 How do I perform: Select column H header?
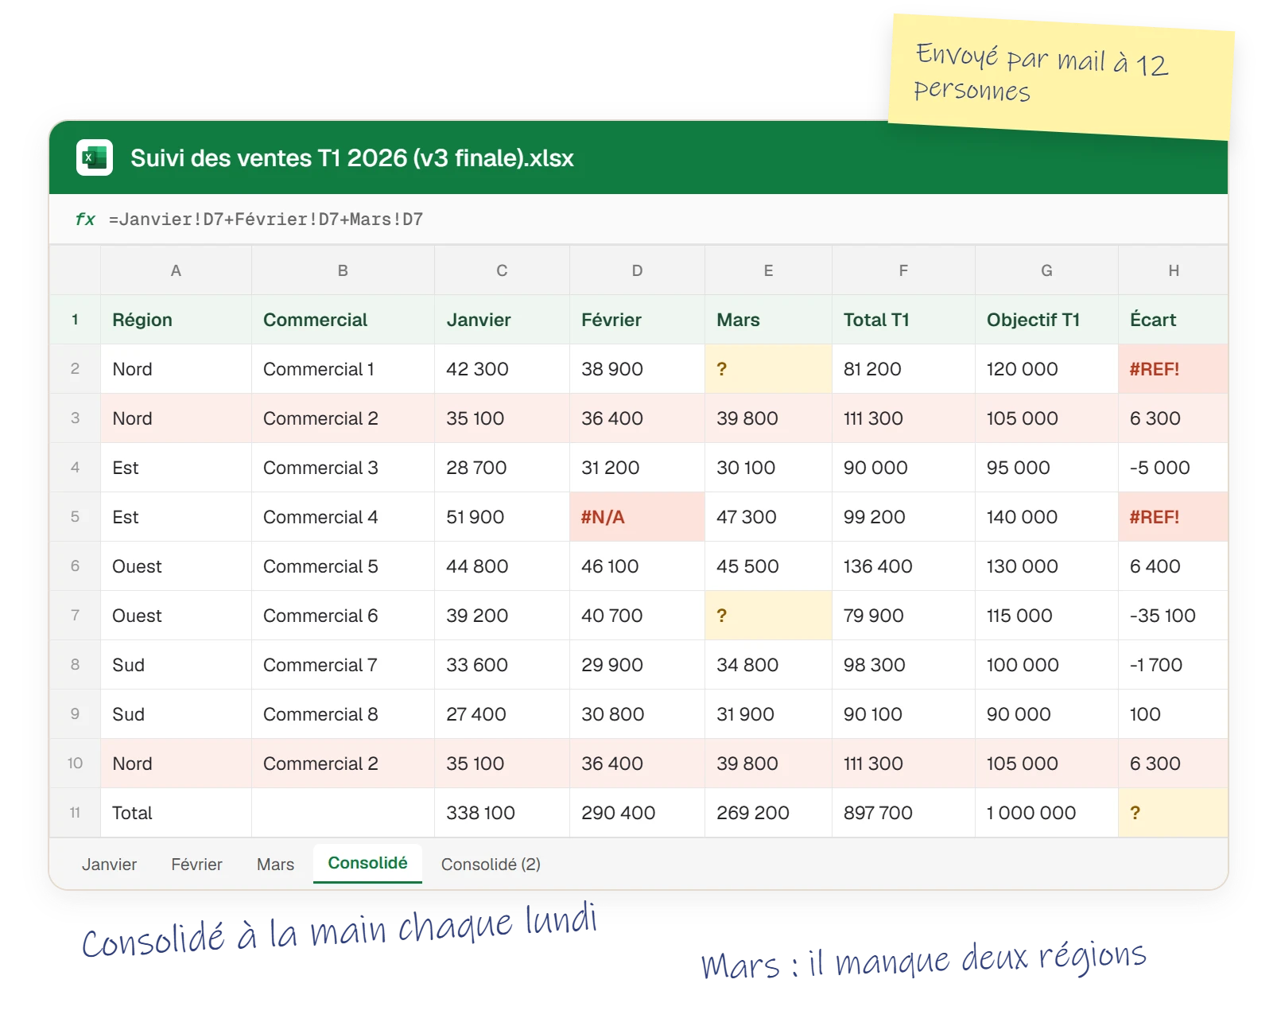click(x=1173, y=270)
